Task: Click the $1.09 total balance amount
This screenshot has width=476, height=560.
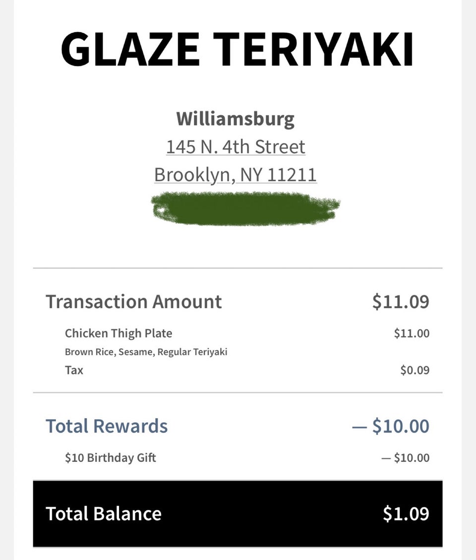Action: coord(406,514)
